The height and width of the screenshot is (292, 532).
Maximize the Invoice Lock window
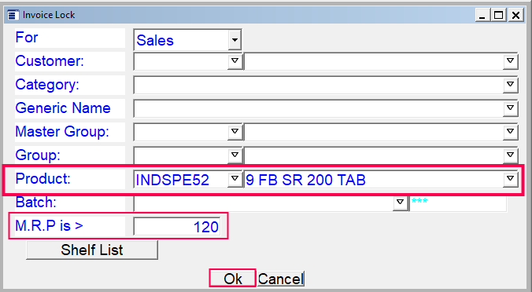coord(498,15)
